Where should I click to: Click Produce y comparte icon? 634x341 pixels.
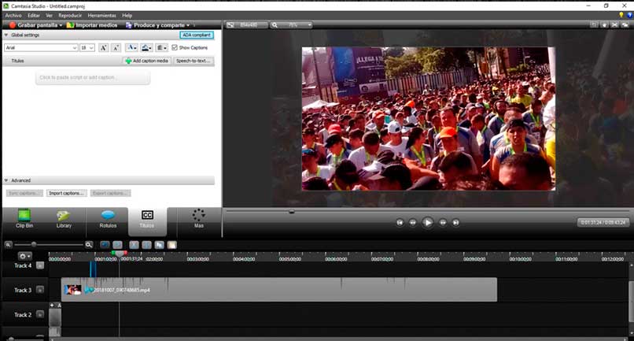[x=128, y=25]
